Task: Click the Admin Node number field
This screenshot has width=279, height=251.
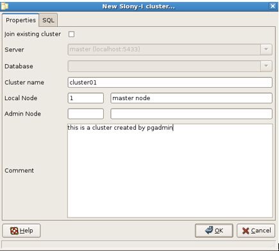Action: (x=86, y=114)
